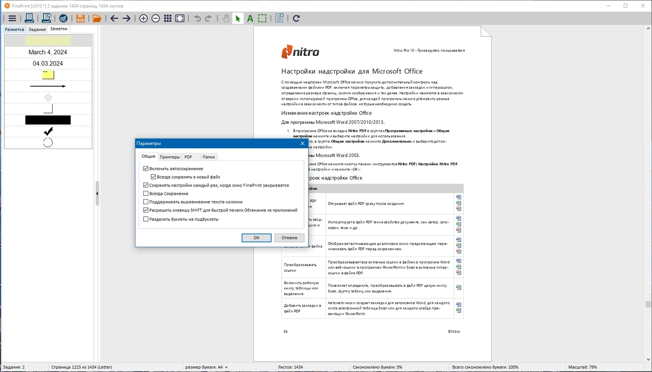Pick the 'March 4, 2024' date stamp
Viewport: 652px width, 372px height.
pyautogui.click(x=48, y=52)
